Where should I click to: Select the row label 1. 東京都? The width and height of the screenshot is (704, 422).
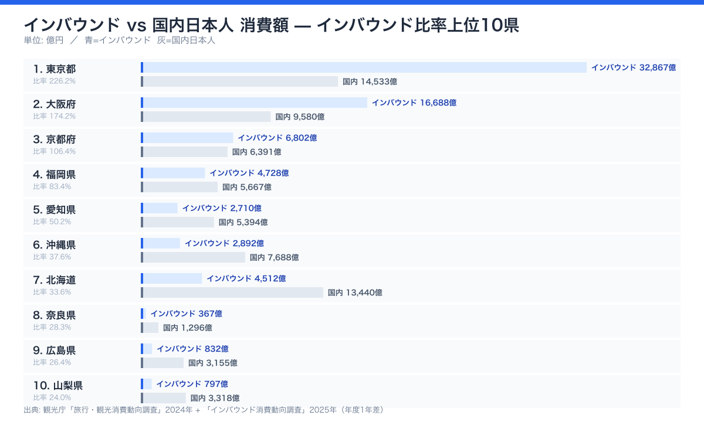(55, 69)
